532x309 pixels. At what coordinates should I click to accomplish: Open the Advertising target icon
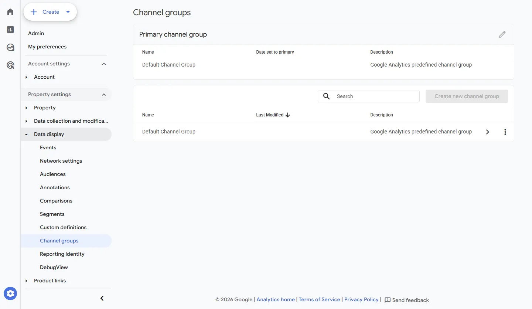tap(10, 65)
